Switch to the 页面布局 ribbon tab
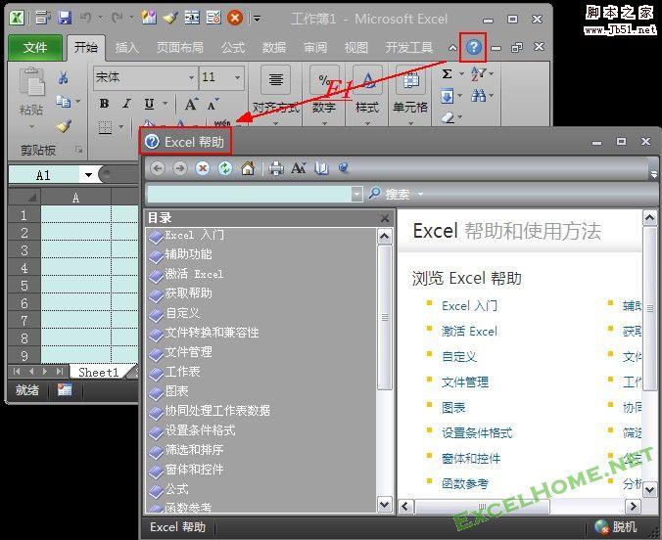The image size is (662, 540). click(179, 47)
